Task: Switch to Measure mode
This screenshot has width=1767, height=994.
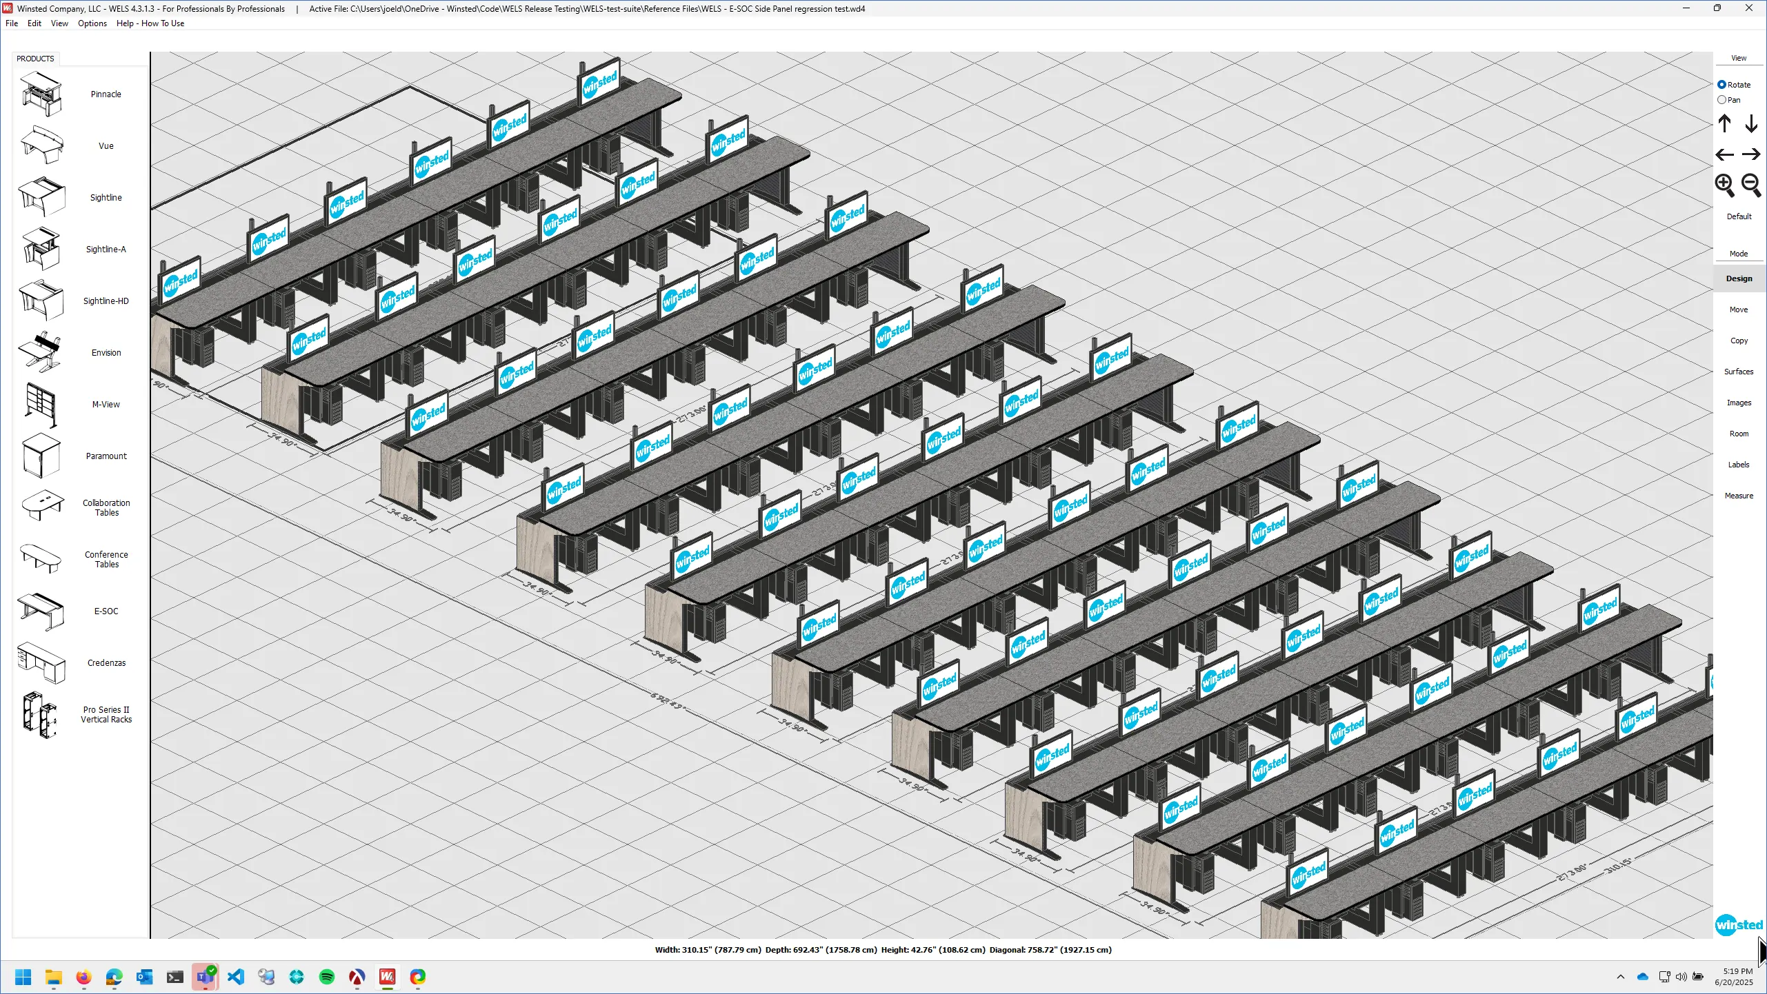Action: 1739,496
